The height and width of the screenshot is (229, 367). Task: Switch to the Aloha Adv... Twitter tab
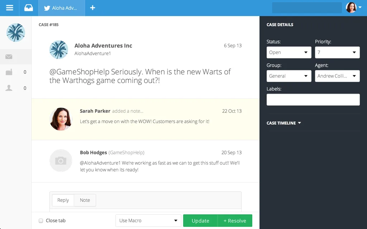coord(62,8)
